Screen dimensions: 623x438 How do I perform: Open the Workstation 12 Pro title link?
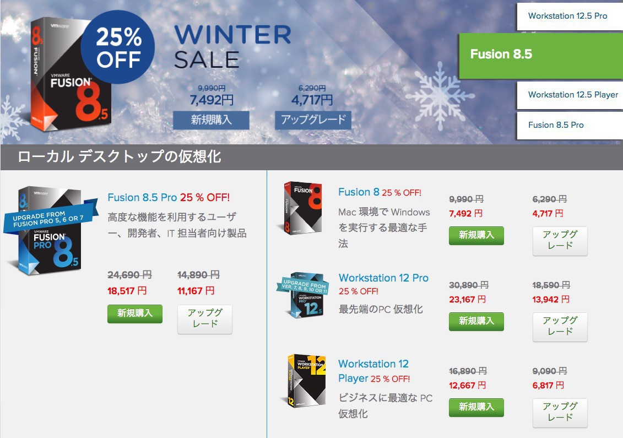click(x=383, y=278)
